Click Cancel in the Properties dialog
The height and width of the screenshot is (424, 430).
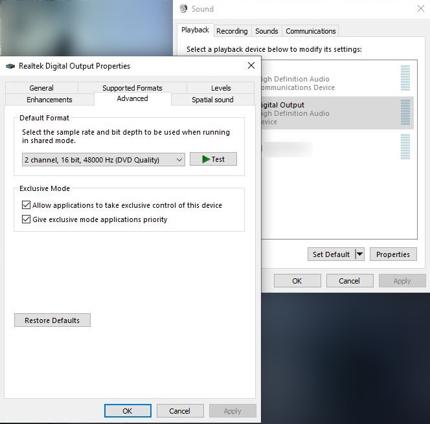click(180, 411)
